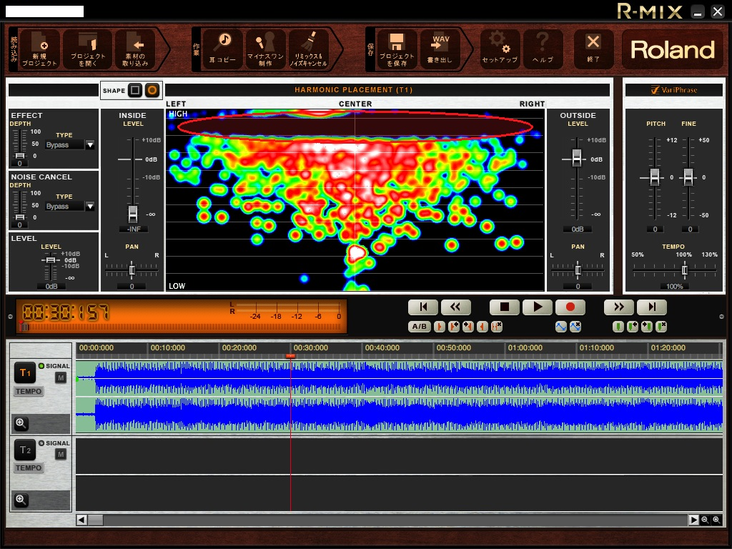
Task: Click the FINE tuning slider handle
Action: point(688,177)
